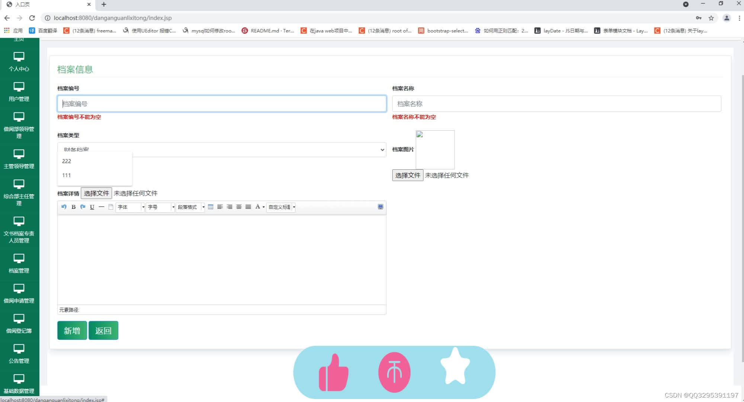Open 文书档案专责人员管理 in the sidebar
This screenshot has height=402, width=744.
(x=19, y=230)
